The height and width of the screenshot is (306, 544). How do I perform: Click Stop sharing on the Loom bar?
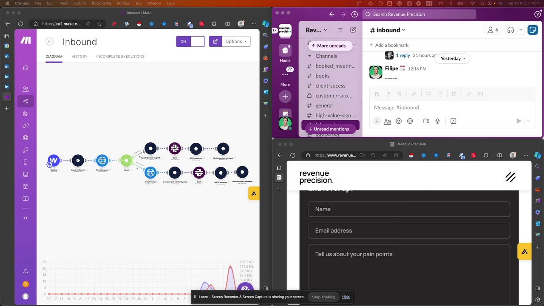point(323,297)
